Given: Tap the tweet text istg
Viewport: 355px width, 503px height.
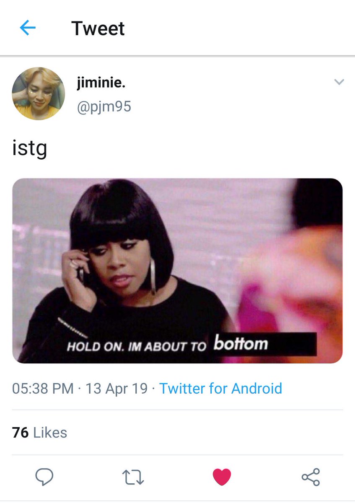Looking at the screenshot, I should [x=29, y=149].
